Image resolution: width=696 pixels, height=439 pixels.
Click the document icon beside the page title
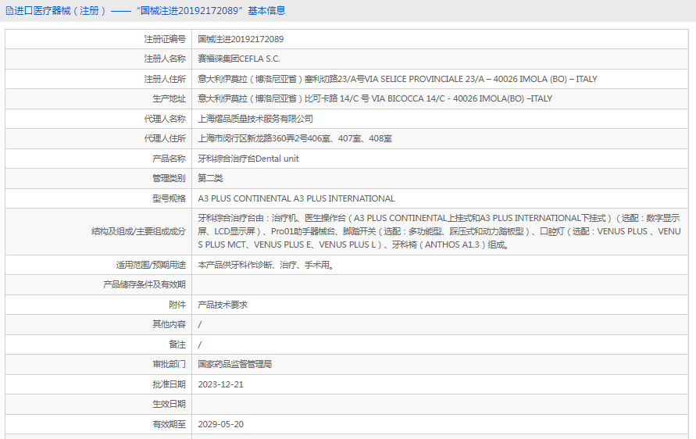[9, 11]
